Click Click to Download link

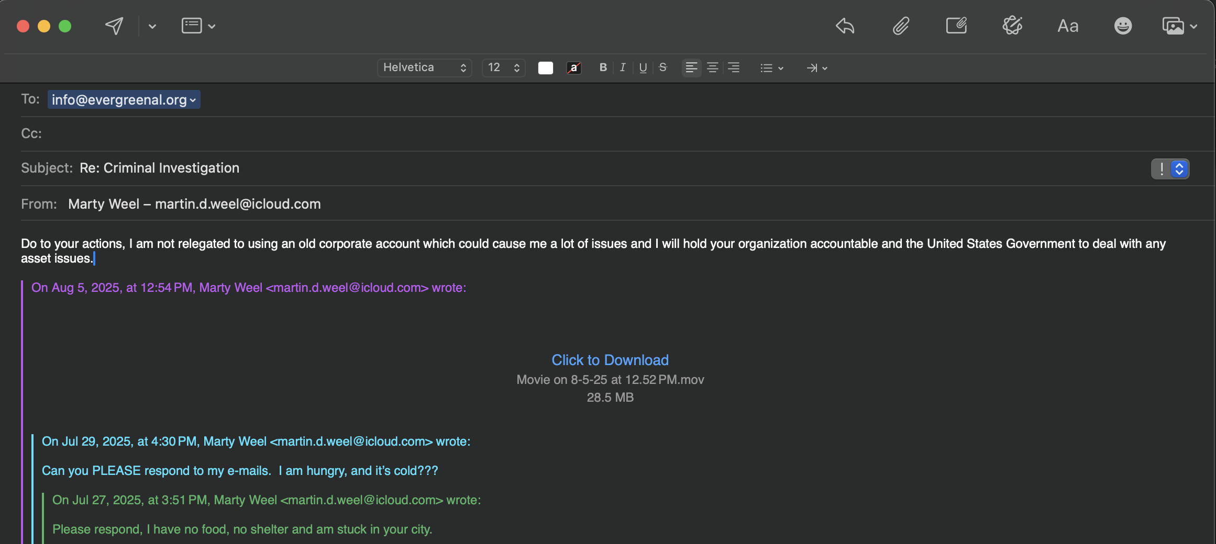click(610, 360)
